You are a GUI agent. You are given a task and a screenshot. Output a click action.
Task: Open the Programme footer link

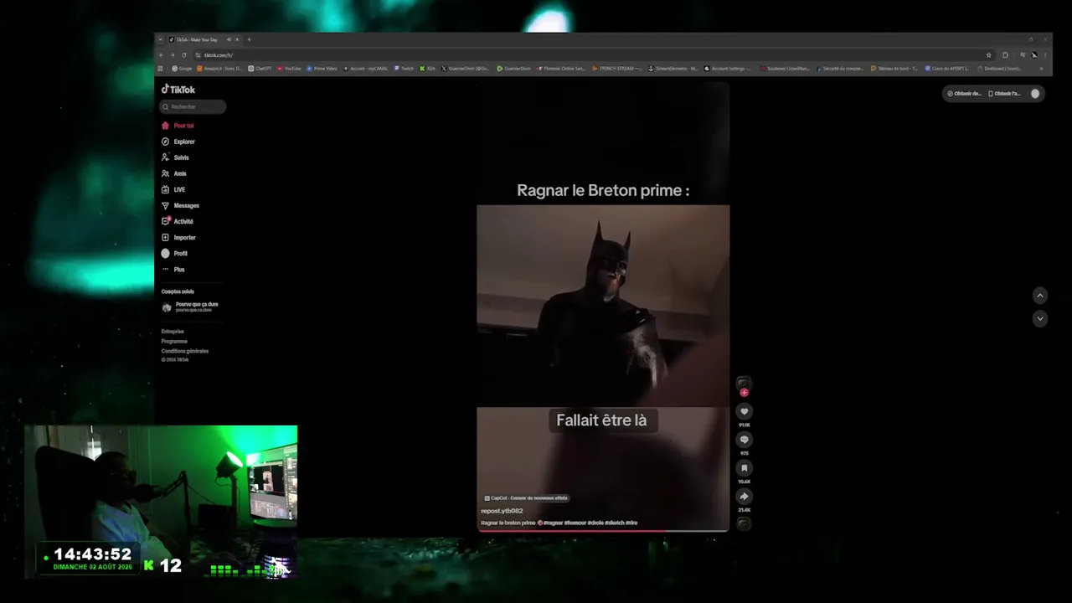(x=174, y=341)
